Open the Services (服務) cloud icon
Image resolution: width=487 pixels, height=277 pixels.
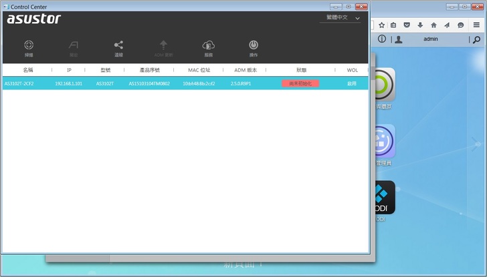[208, 47]
